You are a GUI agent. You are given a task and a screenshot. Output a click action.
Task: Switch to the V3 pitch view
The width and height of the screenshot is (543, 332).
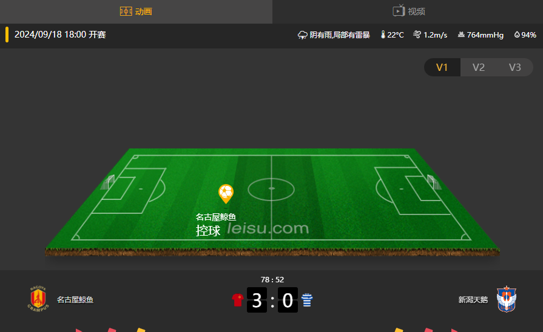515,67
